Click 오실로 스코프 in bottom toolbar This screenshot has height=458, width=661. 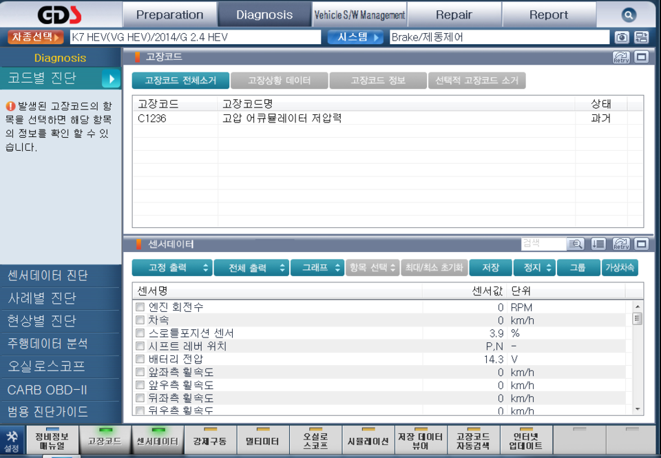(x=316, y=440)
